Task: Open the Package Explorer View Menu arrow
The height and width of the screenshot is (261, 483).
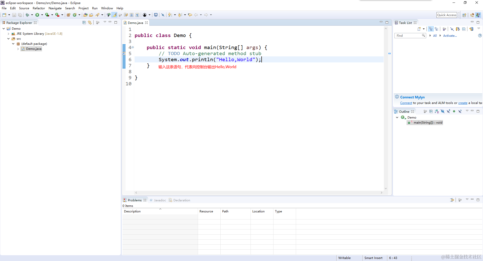Action: (x=105, y=22)
